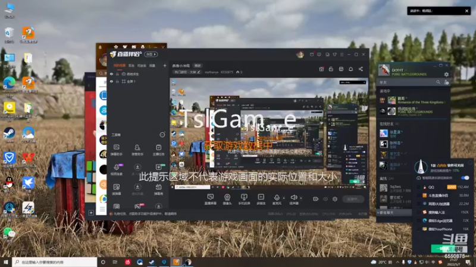Image resolution: width=476 pixels, height=267 pixels.
Task: Open the 主播任务 tool
Action: click(x=158, y=150)
